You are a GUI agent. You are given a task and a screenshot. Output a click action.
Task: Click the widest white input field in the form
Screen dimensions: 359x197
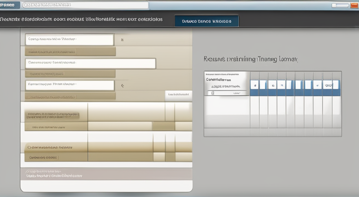click(x=91, y=63)
